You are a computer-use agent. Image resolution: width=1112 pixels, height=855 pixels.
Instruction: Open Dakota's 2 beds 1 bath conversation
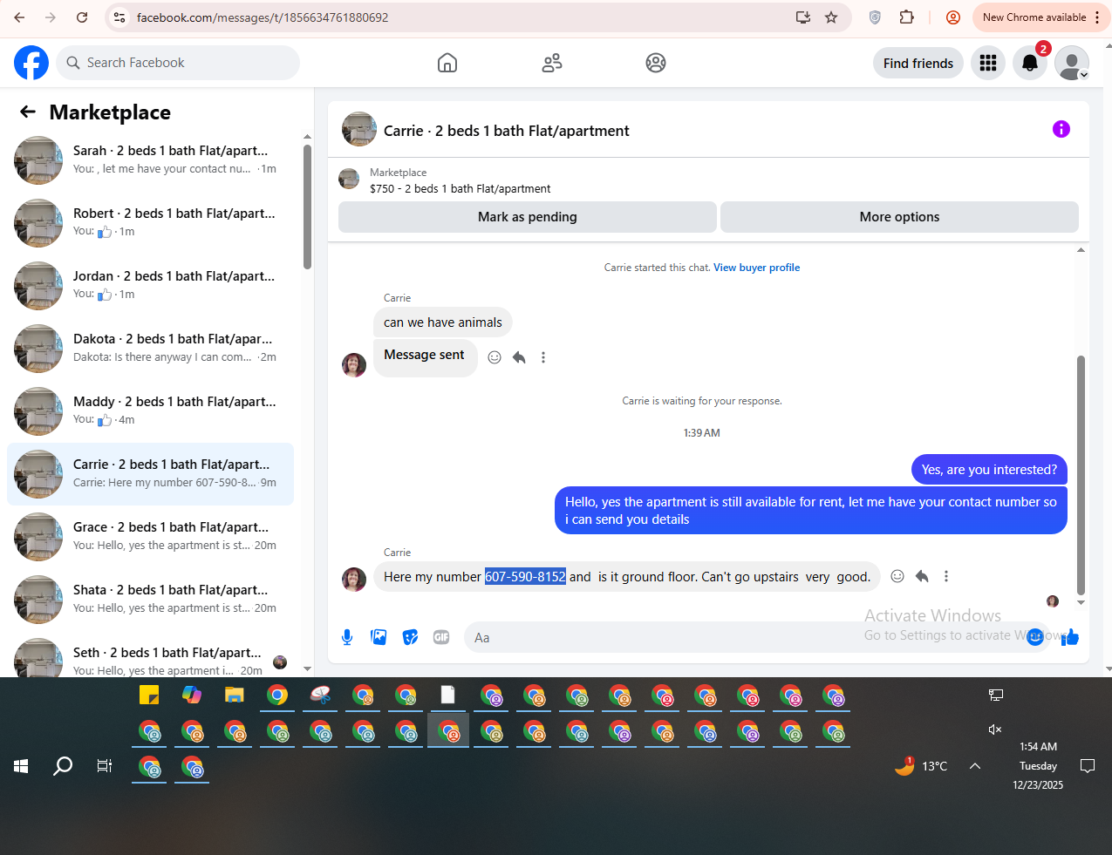[150, 349]
